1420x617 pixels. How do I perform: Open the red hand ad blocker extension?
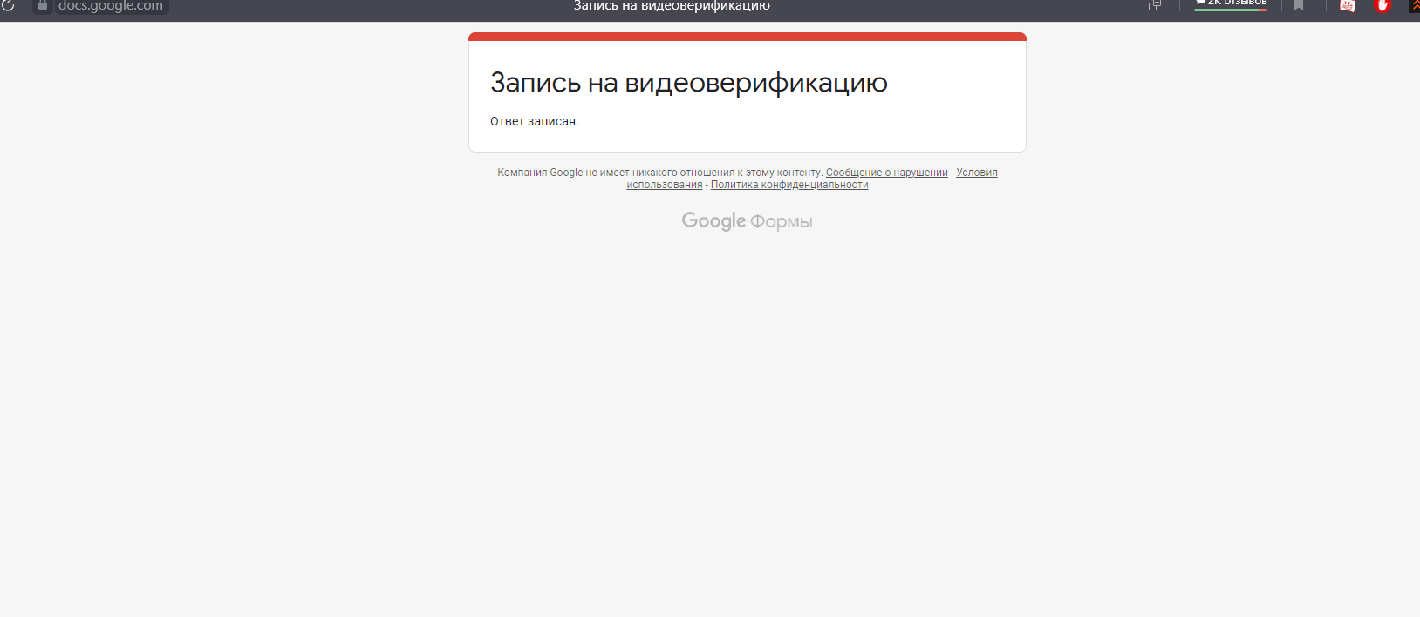1382,5
